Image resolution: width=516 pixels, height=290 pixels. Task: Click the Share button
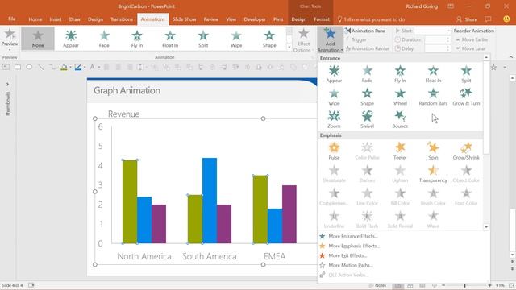pos(467,19)
